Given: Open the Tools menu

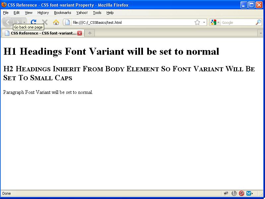Looking at the screenshot, I should (x=97, y=13).
